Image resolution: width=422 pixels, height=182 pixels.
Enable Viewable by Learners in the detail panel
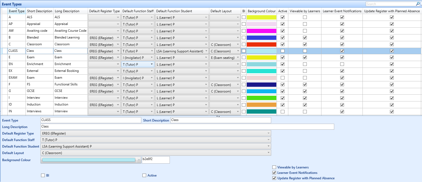coord(274,167)
